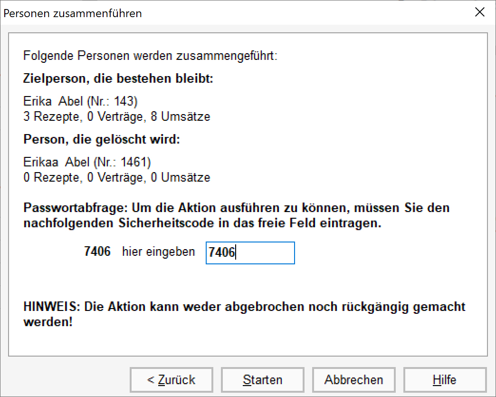Click "Folgende Personen werden zusammengeführt" intro text
The image size is (496, 397).
click(x=150, y=56)
